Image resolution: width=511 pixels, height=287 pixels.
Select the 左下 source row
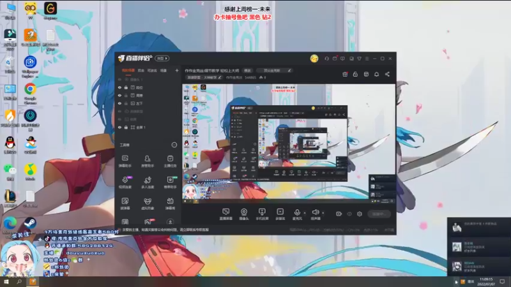pos(148,103)
